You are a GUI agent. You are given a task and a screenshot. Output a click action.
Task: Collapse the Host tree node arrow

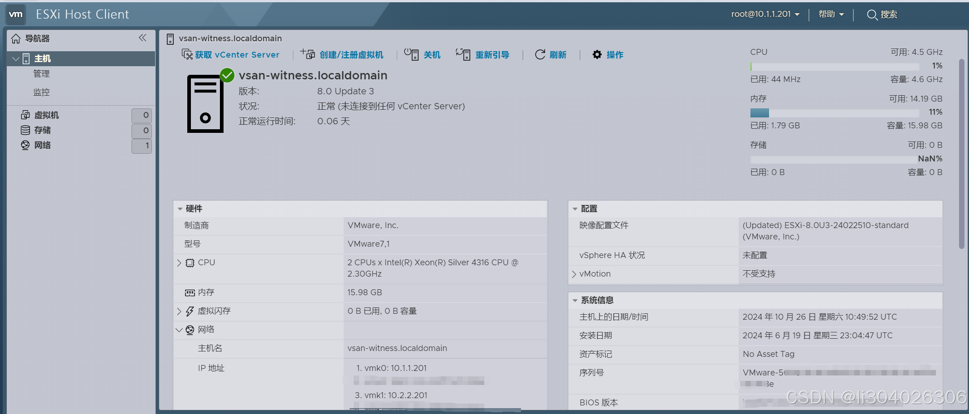pos(16,59)
